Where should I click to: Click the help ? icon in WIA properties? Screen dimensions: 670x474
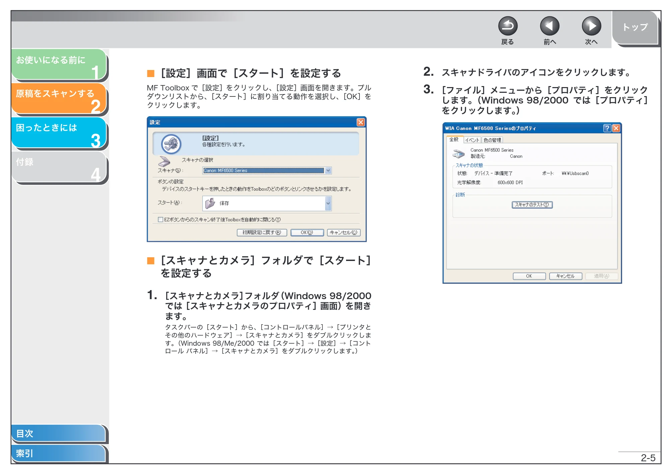point(607,128)
